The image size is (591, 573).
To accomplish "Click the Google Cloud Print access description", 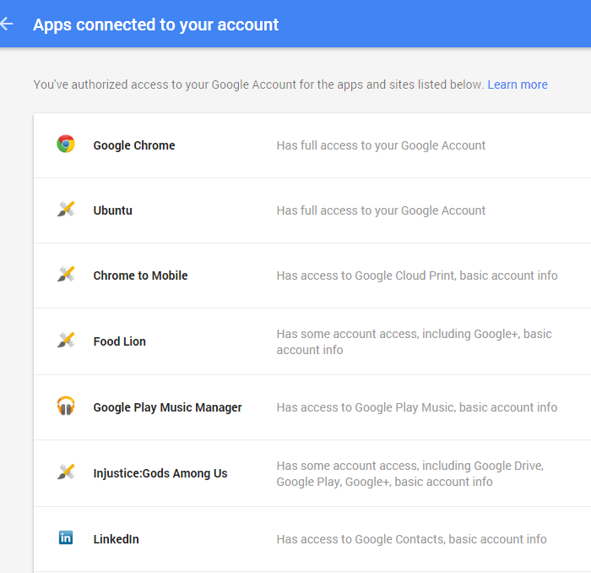I will coord(417,276).
